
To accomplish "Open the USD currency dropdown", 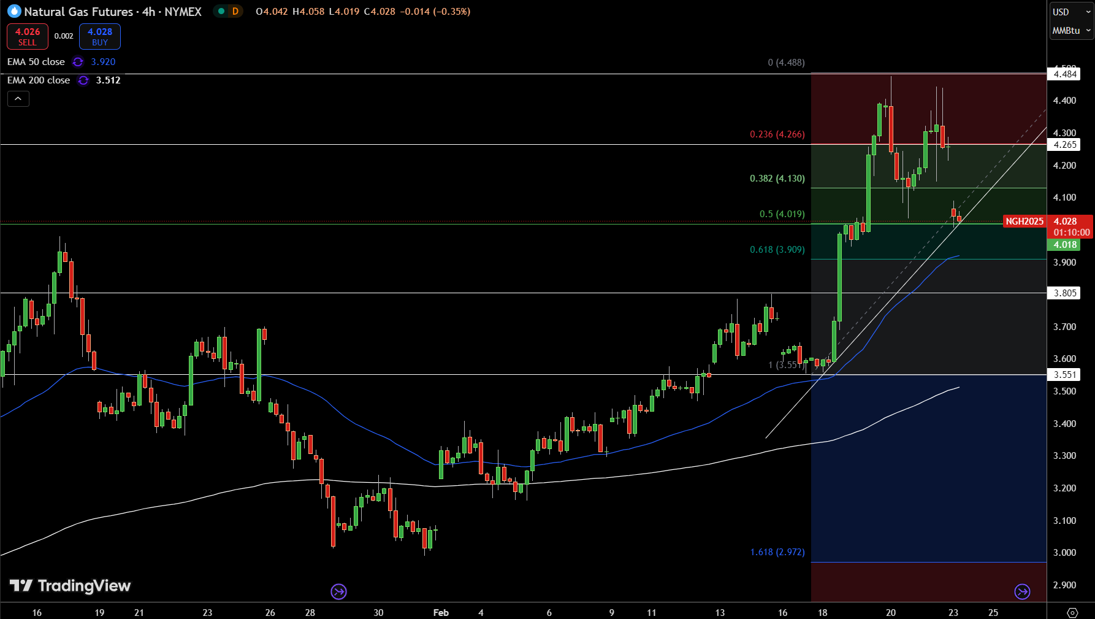I will pos(1071,12).
